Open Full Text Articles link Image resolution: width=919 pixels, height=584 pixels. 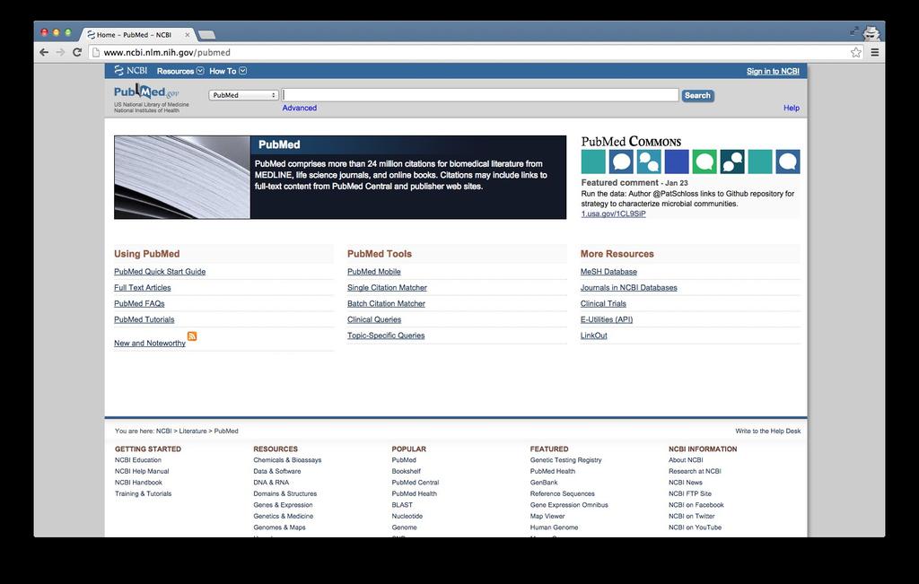click(x=143, y=288)
